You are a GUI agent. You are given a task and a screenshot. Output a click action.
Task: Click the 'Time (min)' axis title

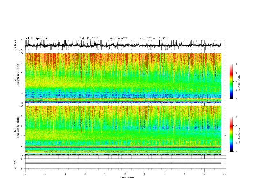[x=128, y=177]
